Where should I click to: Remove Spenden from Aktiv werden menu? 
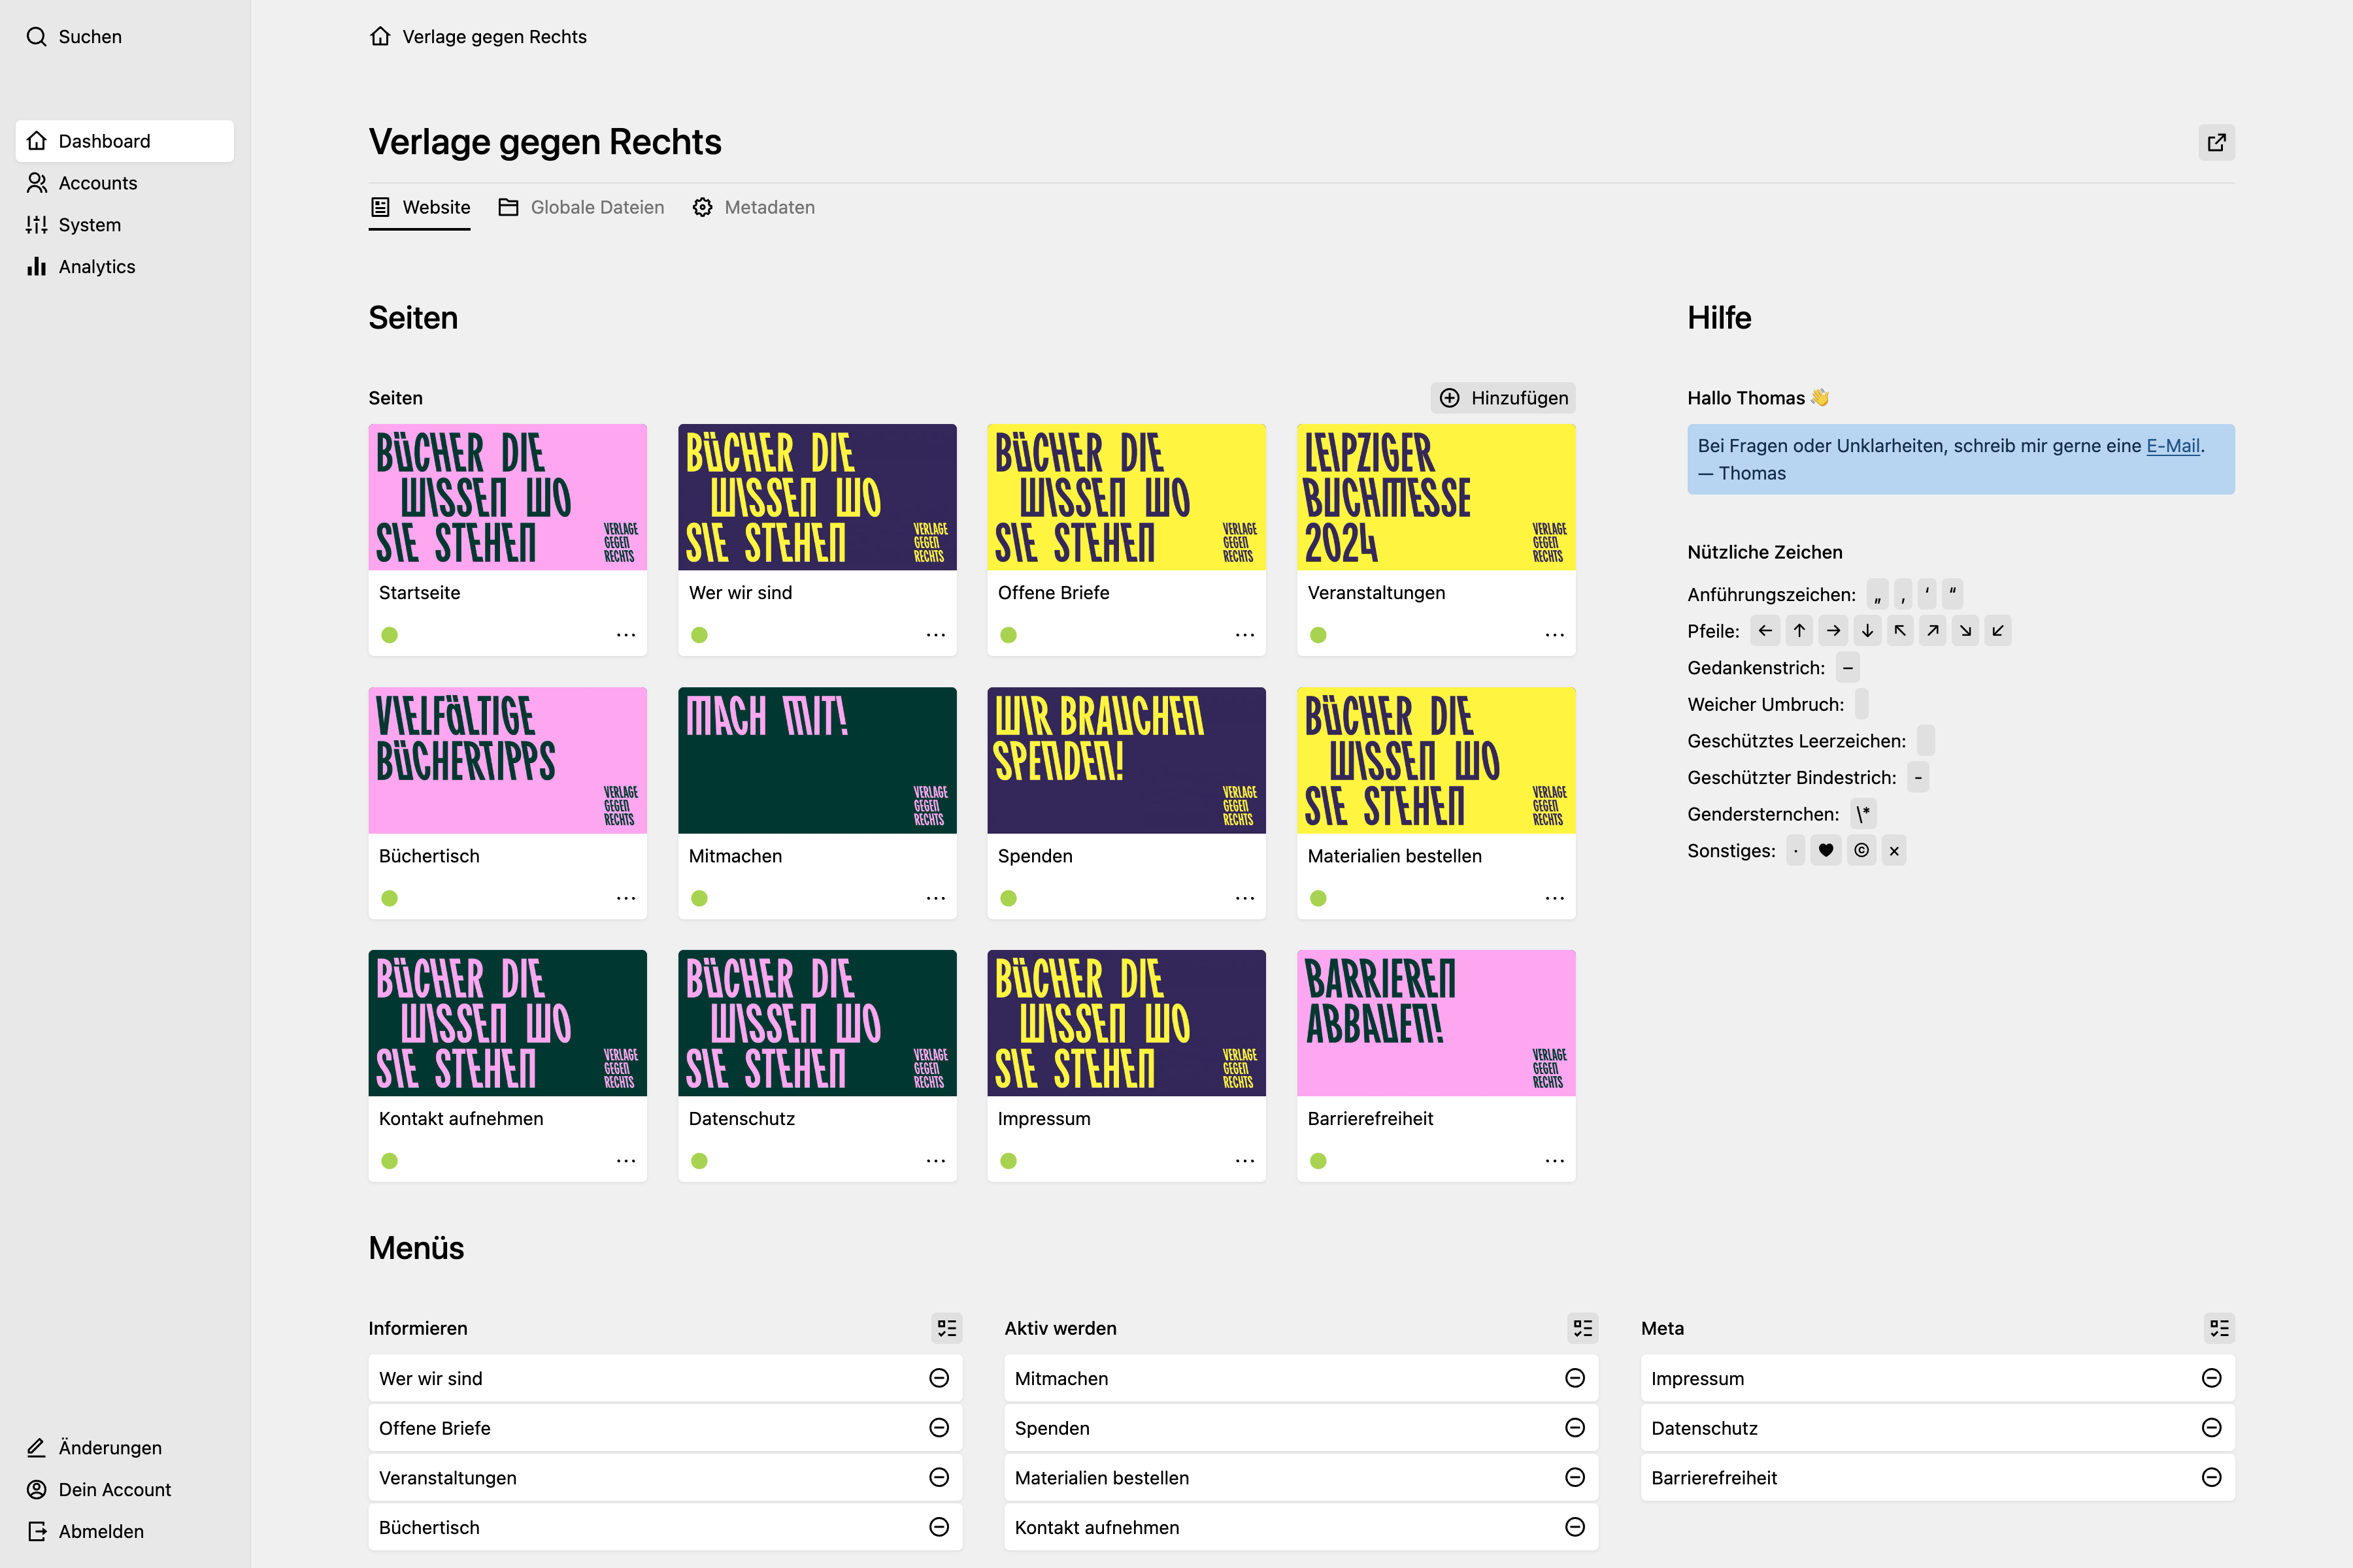click(1575, 1428)
